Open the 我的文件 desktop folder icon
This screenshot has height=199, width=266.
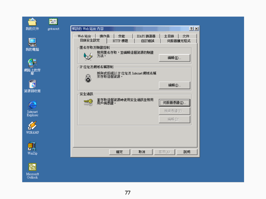click(32, 22)
